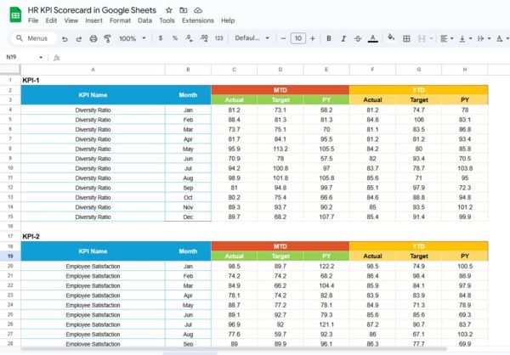Image resolution: width=510 pixels, height=355 pixels.
Task: Click the Redo icon in toolbar
Action: 79,38
